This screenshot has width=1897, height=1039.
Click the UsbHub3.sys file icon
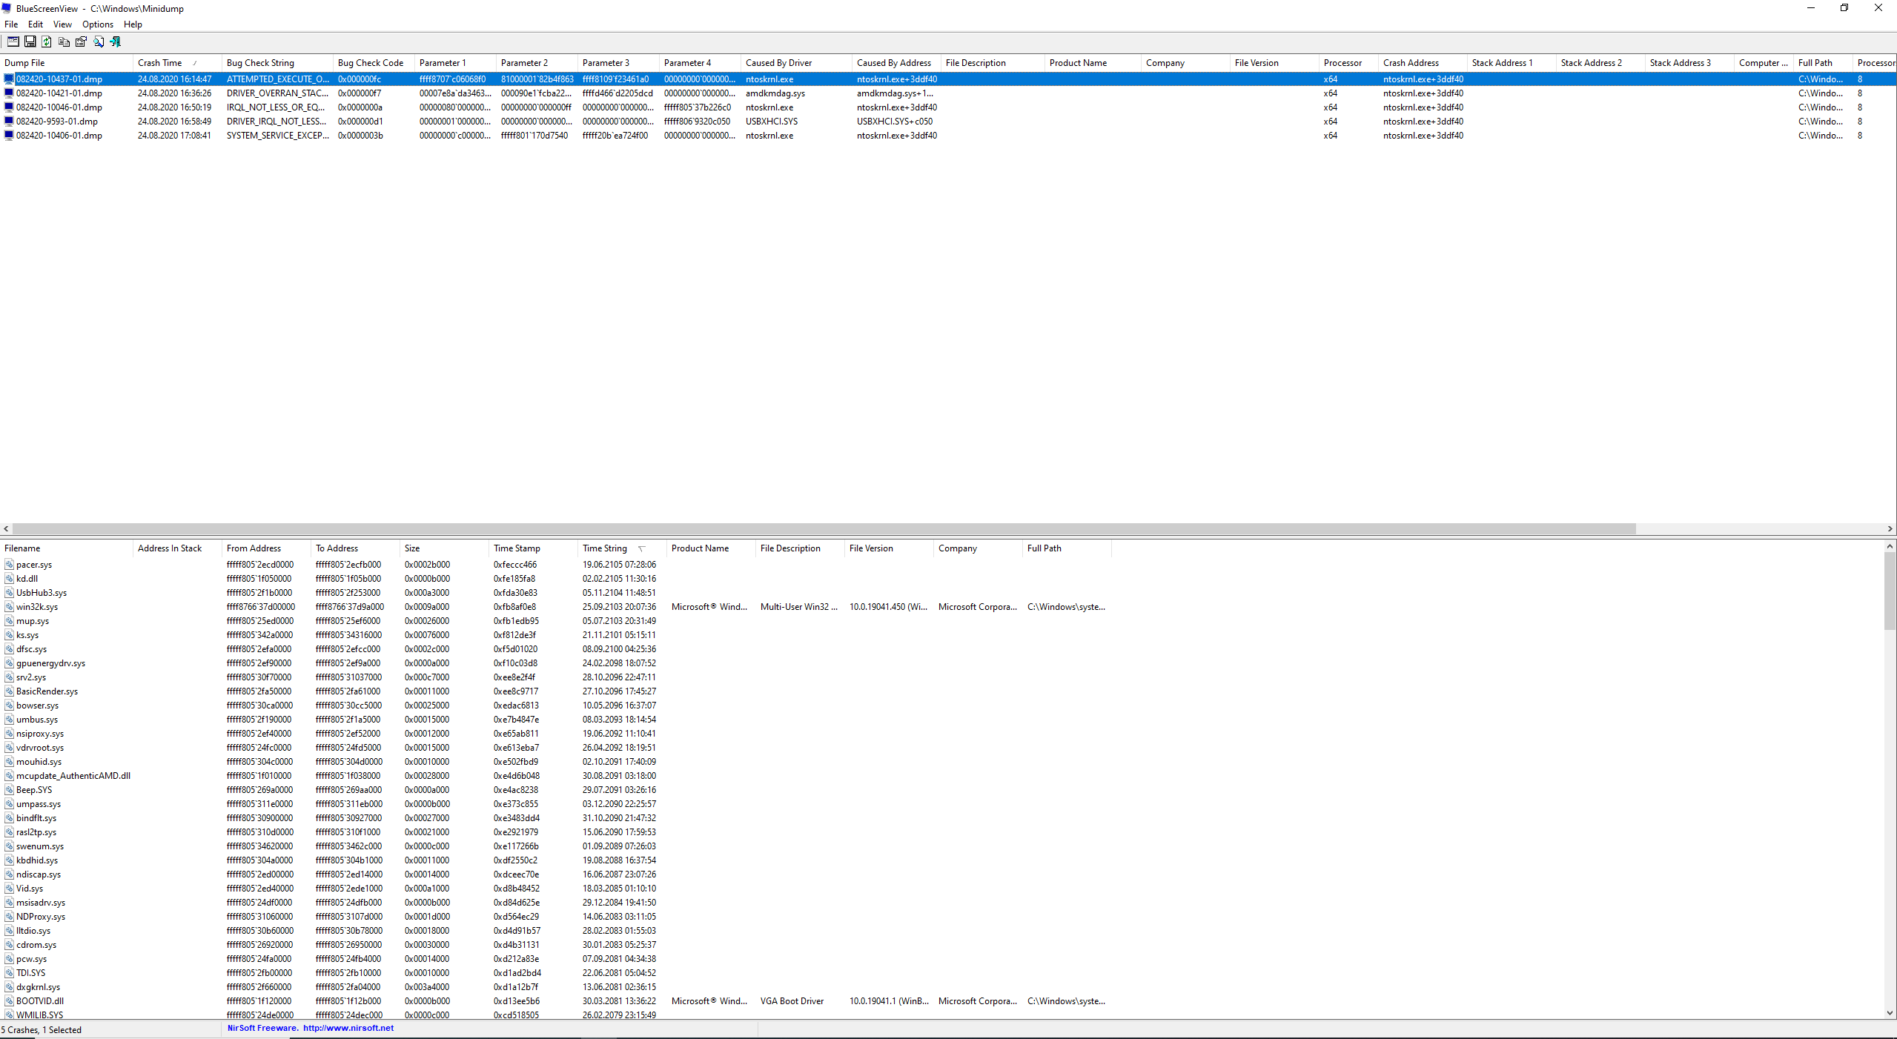point(9,592)
